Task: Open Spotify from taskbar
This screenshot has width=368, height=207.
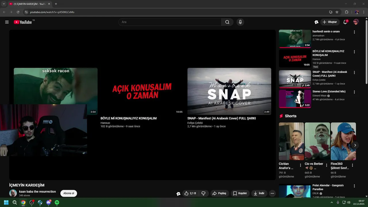Action: (57, 202)
